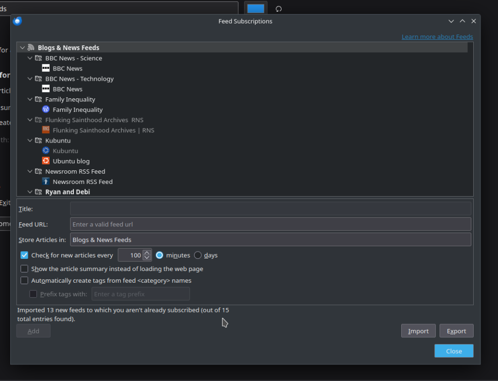Viewport: 498px width, 381px height.
Task: Click the WordPress icon for Family Inequality feed
Action: [x=46, y=109]
